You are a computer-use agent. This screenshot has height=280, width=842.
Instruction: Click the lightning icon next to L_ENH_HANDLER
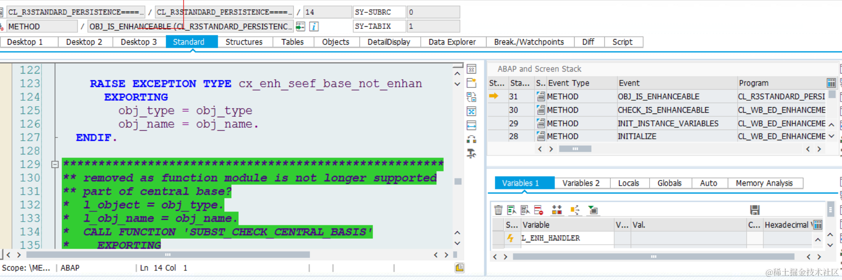click(x=510, y=238)
